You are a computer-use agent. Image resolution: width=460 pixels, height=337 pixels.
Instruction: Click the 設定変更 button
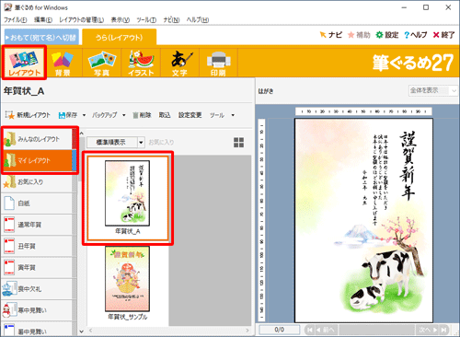190,115
